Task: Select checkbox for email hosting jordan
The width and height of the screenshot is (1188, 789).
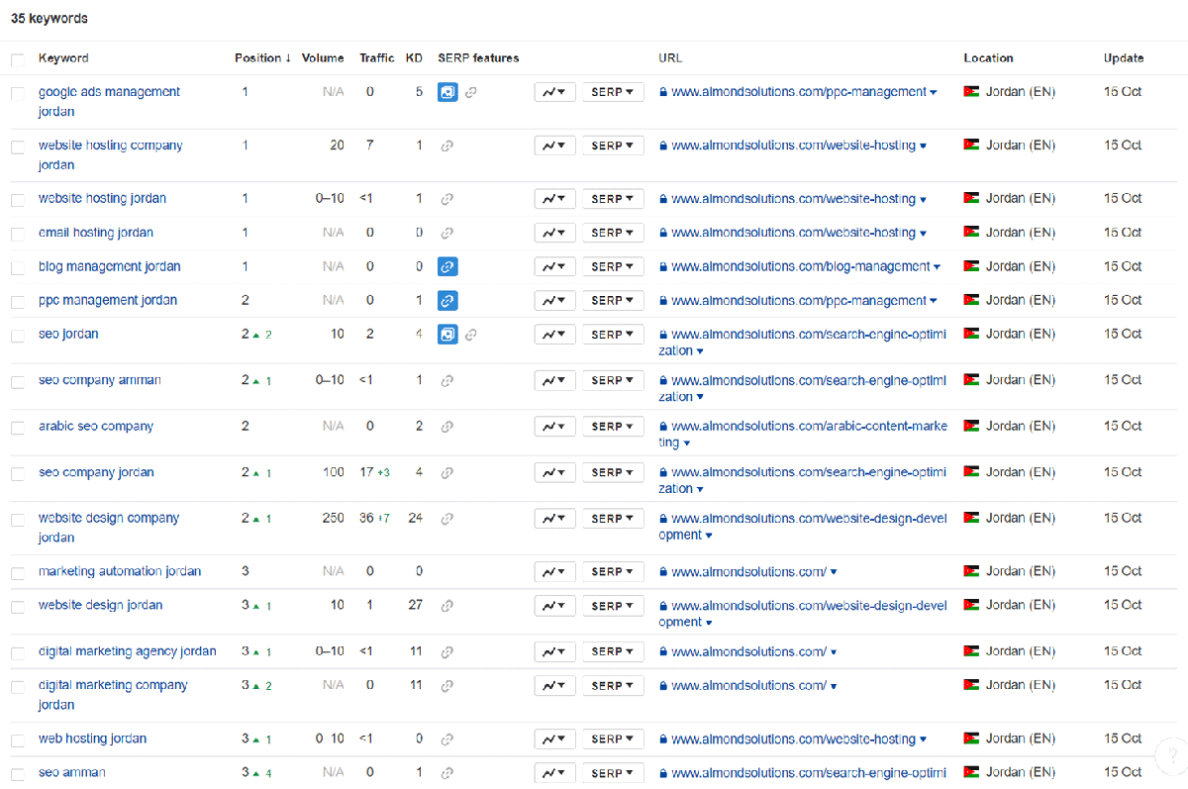Action: click(18, 234)
